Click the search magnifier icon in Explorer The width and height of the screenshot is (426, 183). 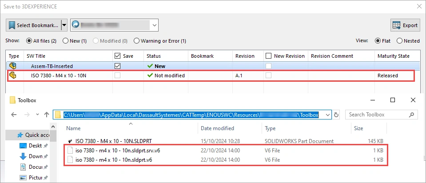click(413, 115)
